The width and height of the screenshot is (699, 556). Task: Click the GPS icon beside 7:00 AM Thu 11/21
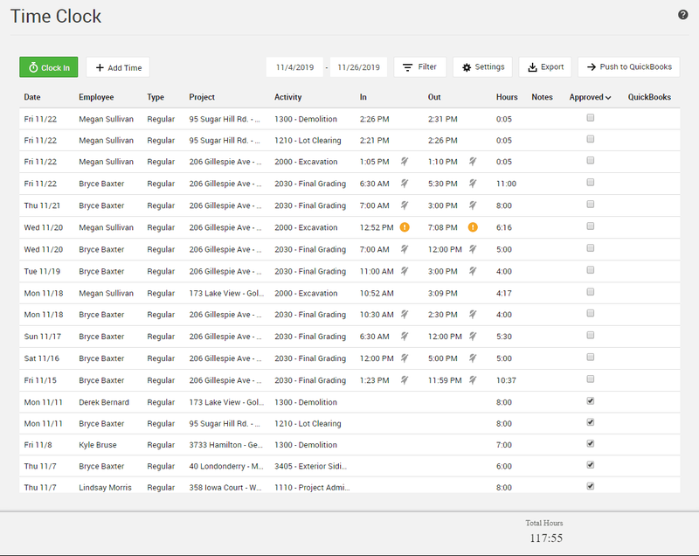(405, 205)
